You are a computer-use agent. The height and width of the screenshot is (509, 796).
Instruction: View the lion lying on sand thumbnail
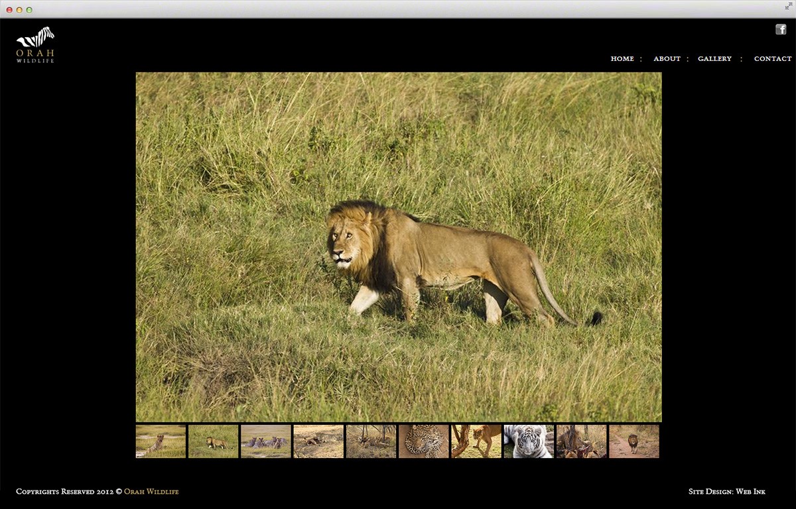click(318, 441)
